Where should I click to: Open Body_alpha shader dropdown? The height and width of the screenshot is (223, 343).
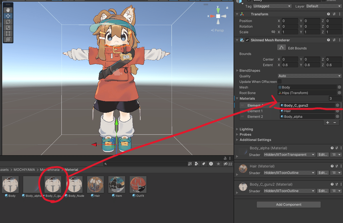point(289,155)
